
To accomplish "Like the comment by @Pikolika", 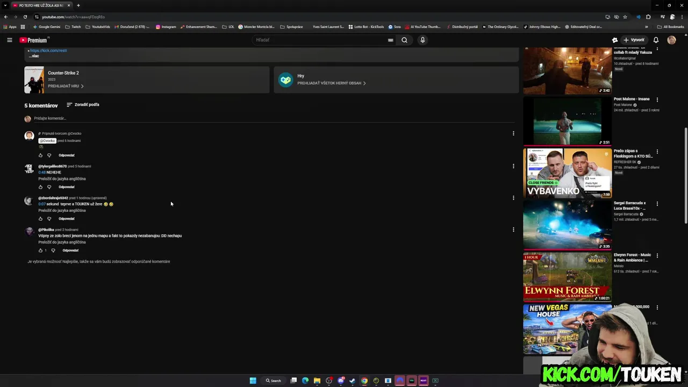I will pos(40,250).
